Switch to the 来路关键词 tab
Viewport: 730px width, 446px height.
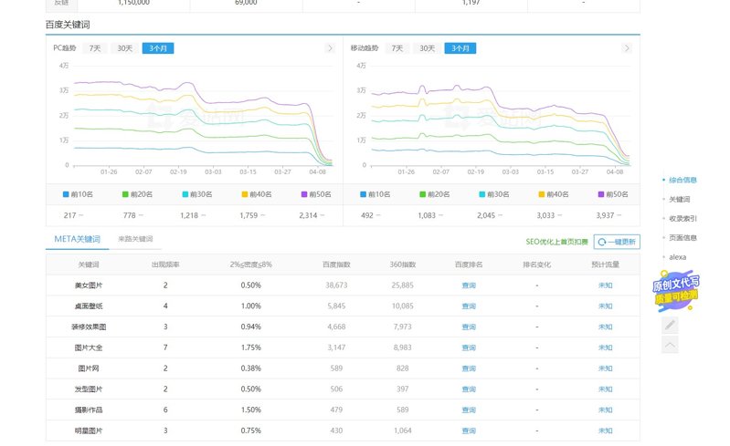click(x=135, y=239)
